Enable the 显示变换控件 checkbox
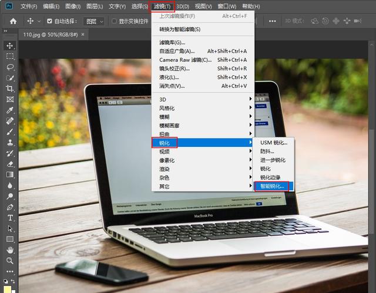Screen dimensions: 376x293 coord(114,21)
